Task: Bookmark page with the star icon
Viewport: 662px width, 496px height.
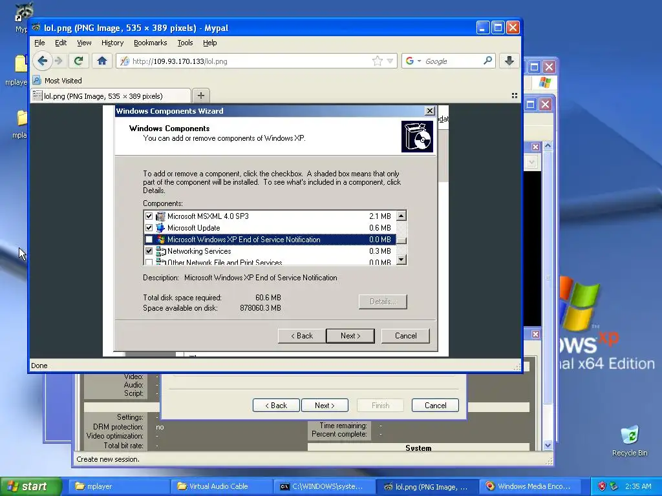Action: coord(378,61)
